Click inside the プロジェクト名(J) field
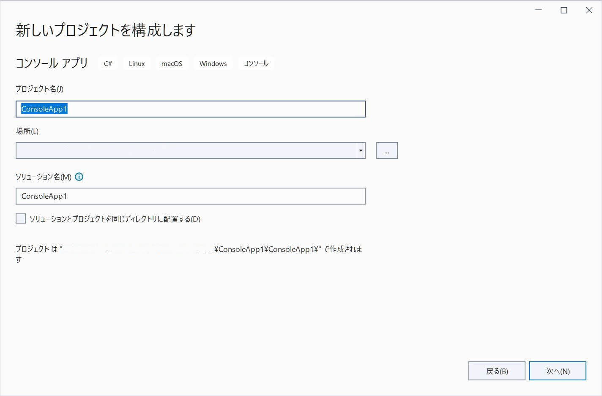Screen dimensions: 602x396 coord(190,109)
